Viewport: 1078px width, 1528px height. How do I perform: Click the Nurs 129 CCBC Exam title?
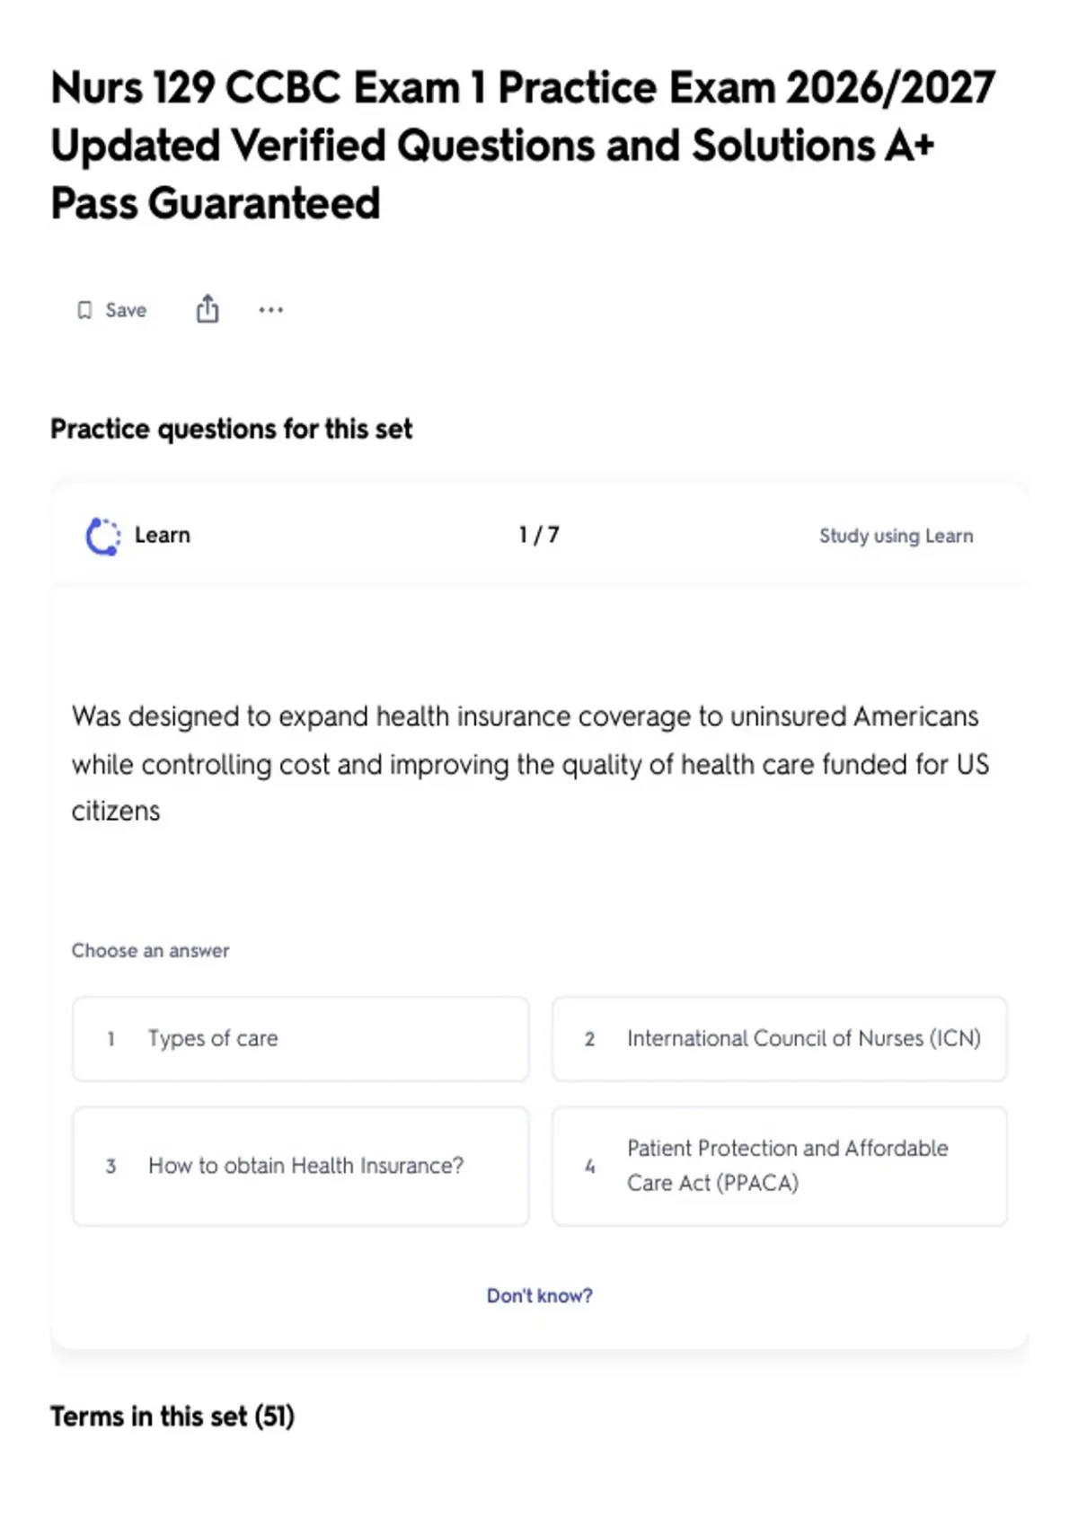523,145
